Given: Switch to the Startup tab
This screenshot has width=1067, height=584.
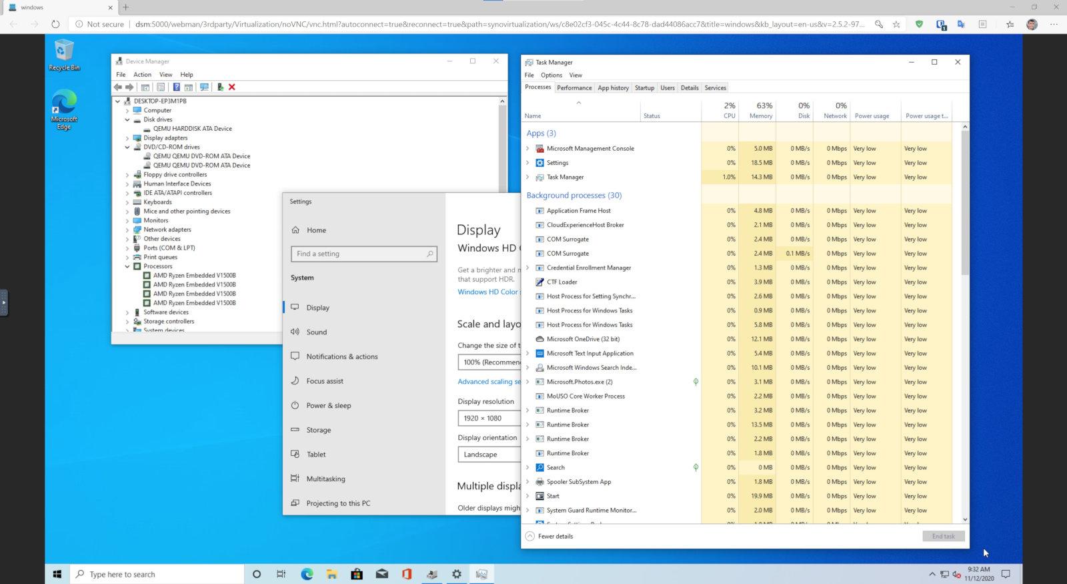Looking at the screenshot, I should [644, 88].
